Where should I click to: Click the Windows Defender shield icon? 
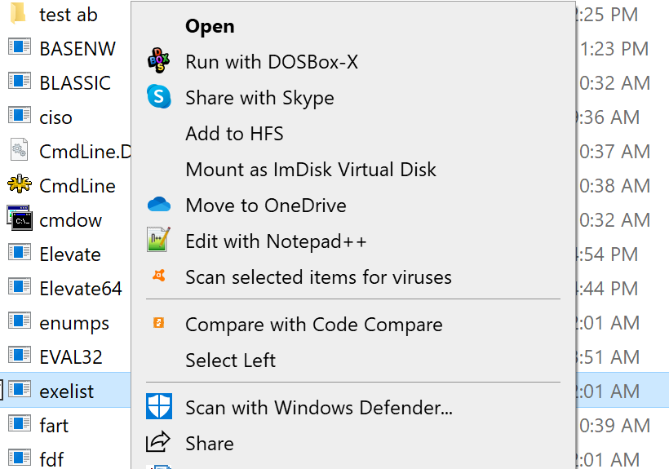pos(159,406)
